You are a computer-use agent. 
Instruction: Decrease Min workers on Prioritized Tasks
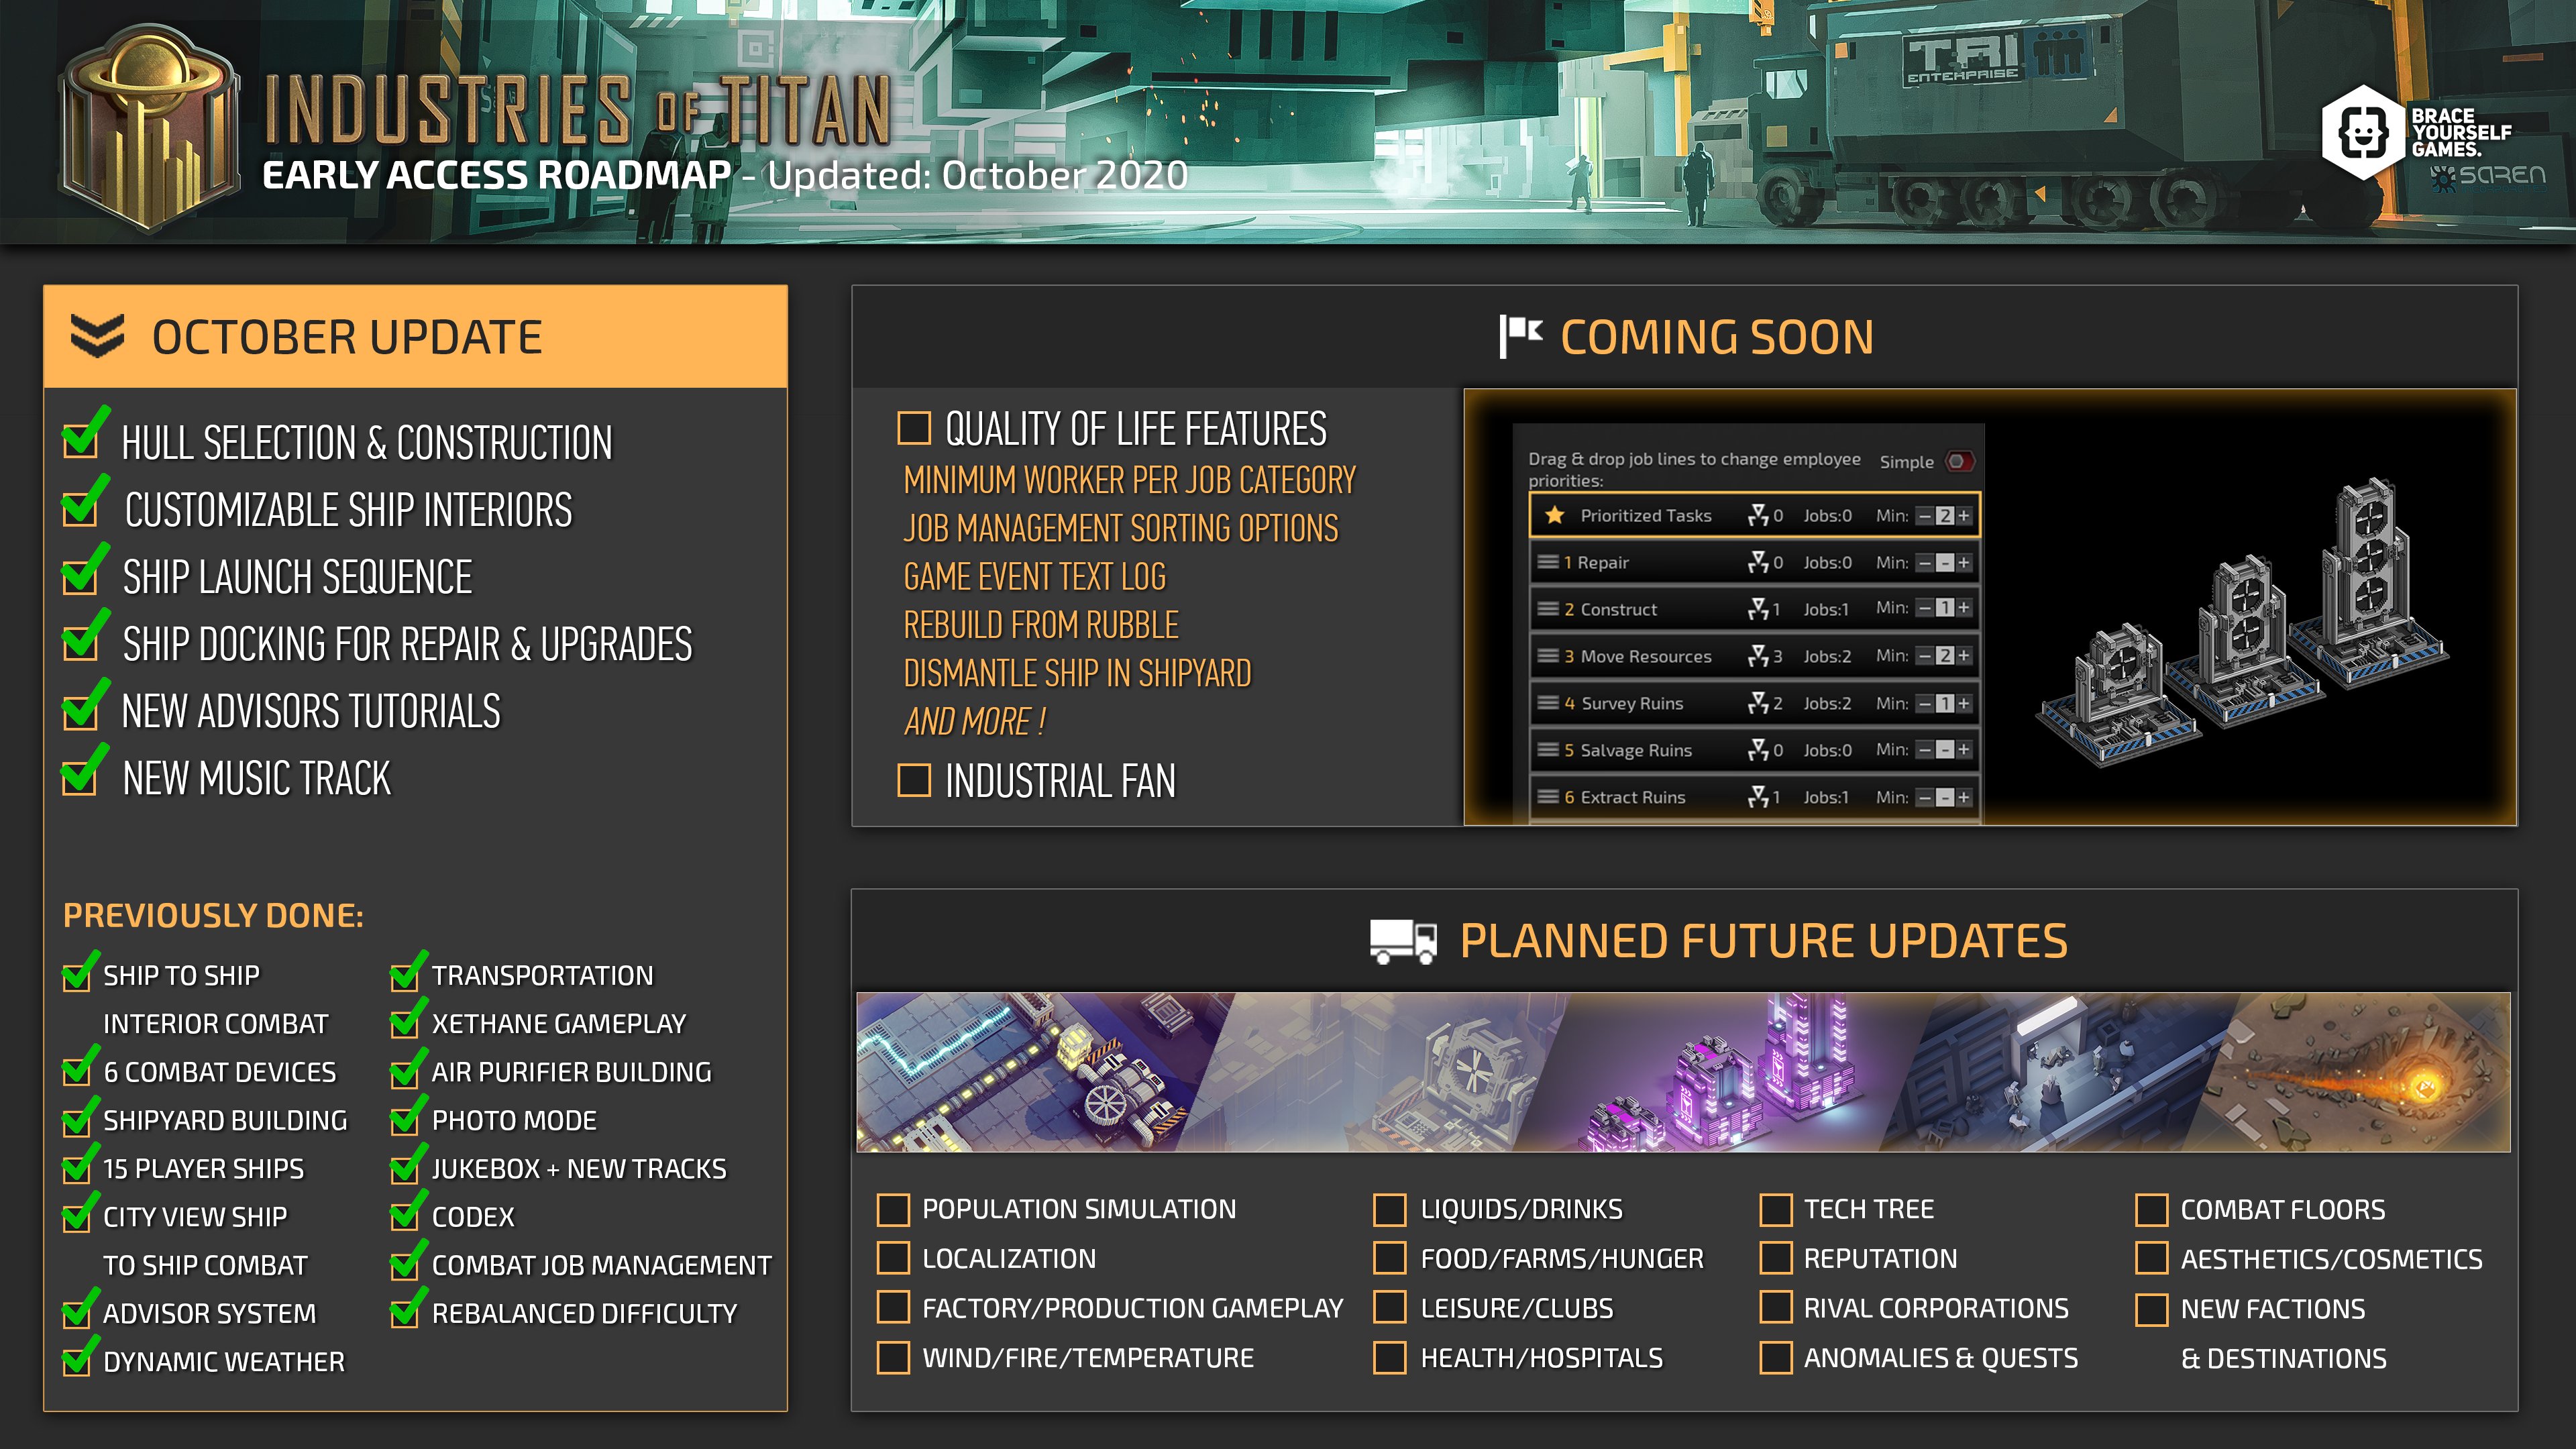click(1925, 516)
